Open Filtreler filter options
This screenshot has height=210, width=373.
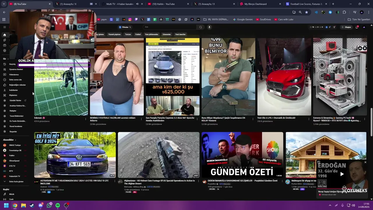125,27
